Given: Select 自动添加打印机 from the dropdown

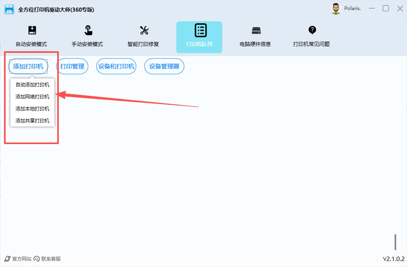Looking at the screenshot, I should (32, 85).
